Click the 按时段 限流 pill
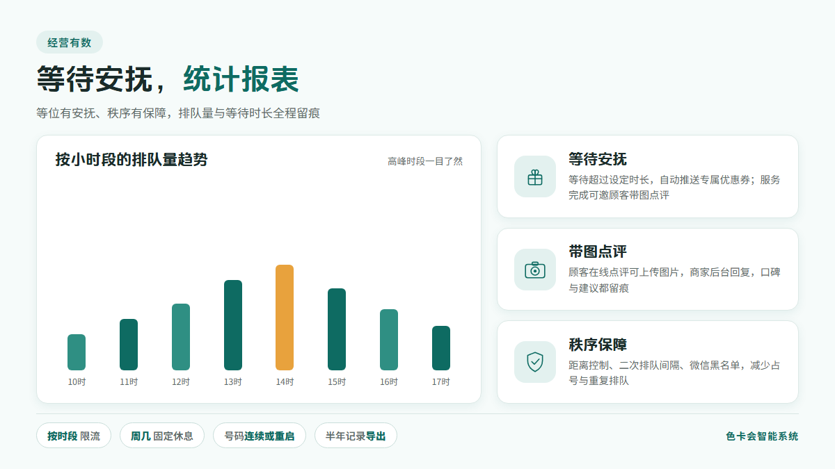 (x=74, y=436)
